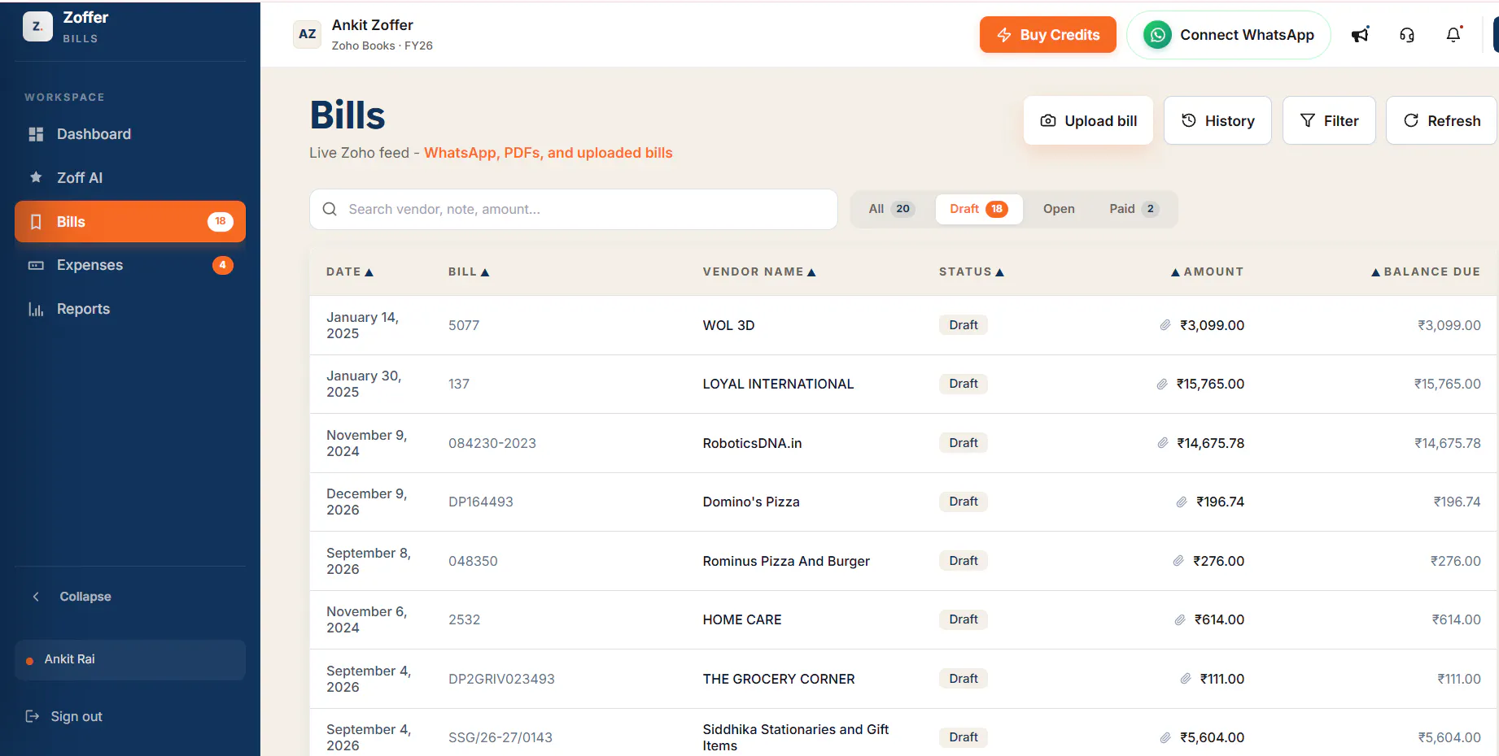Select bill number DP164493

481,502
